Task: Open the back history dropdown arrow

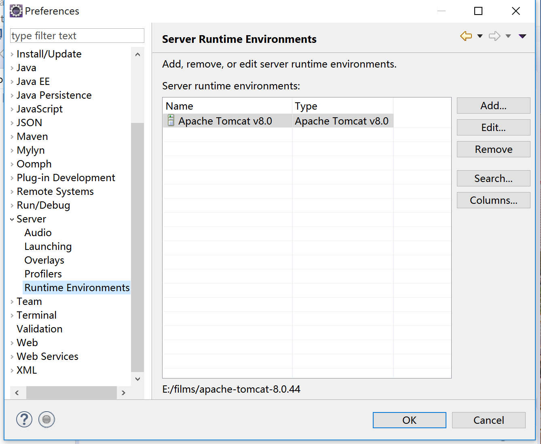Action: coord(480,36)
